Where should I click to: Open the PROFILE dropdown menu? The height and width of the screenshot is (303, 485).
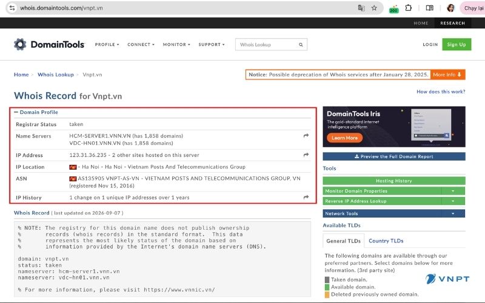tap(107, 44)
